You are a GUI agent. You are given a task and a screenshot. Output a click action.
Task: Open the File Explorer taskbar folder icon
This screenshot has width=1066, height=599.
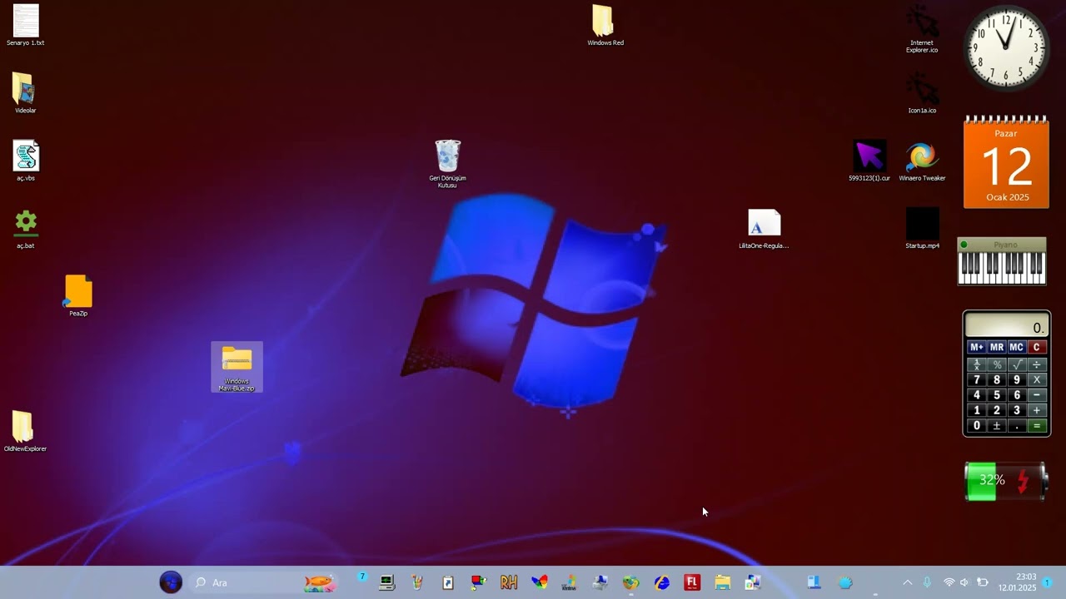[x=722, y=582]
